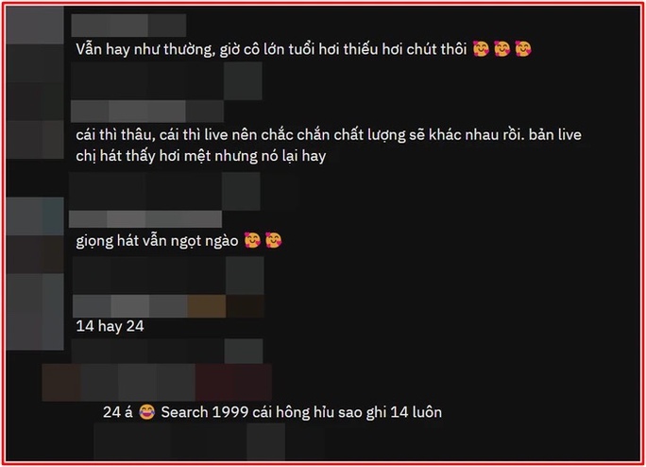Image resolution: width=646 pixels, height=467 pixels.
Task: Click the first hearts emoji after "ngọt ngào"
Action: point(252,240)
